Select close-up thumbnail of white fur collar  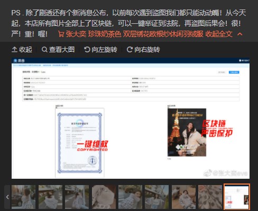[104, 197]
